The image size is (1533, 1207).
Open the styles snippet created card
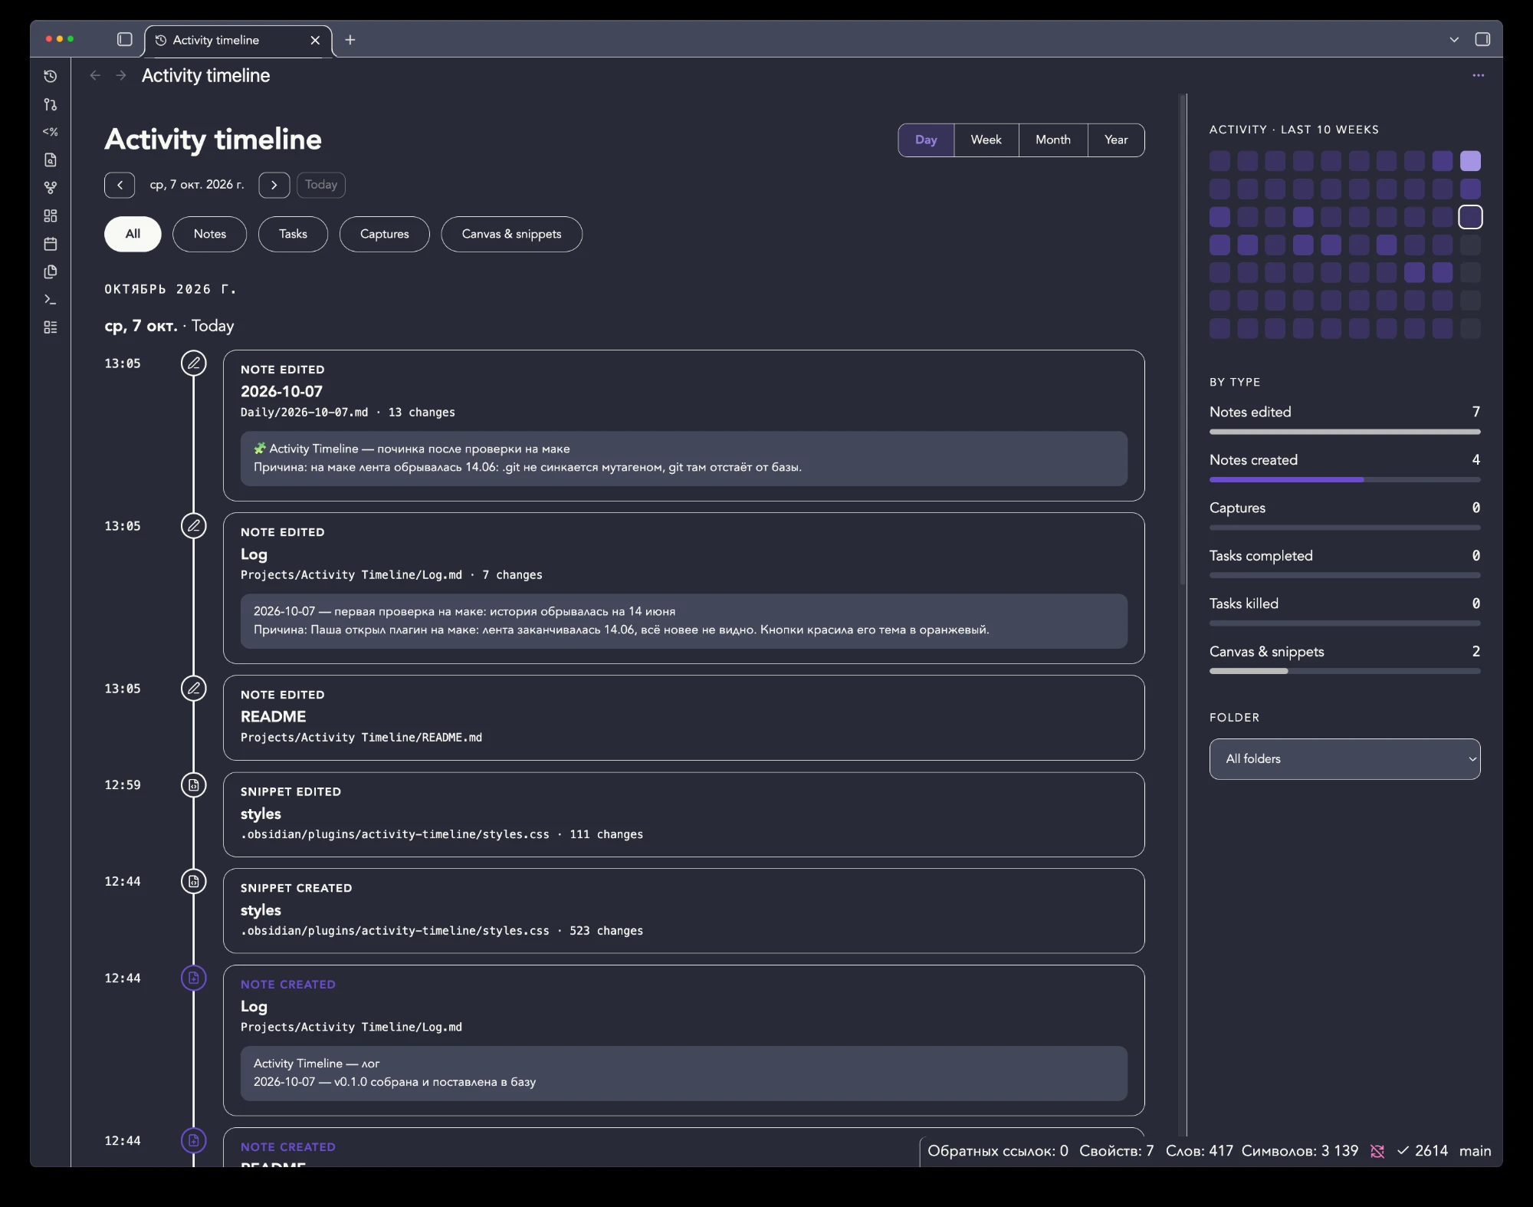(684, 911)
